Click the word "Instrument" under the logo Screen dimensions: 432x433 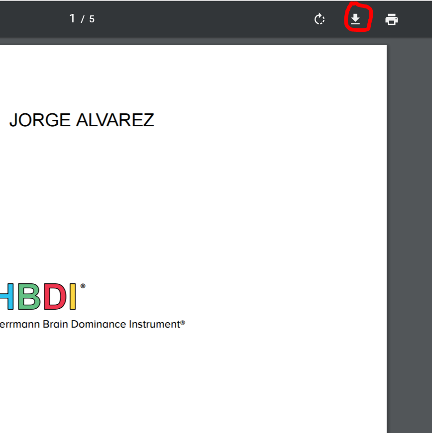point(154,324)
